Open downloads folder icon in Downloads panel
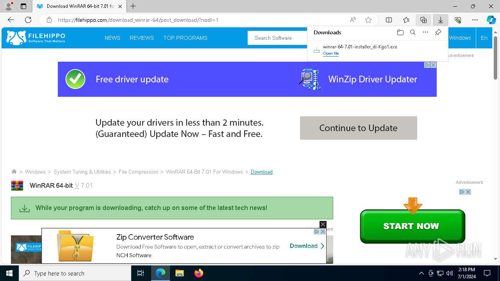The height and width of the screenshot is (281, 500). [400, 32]
